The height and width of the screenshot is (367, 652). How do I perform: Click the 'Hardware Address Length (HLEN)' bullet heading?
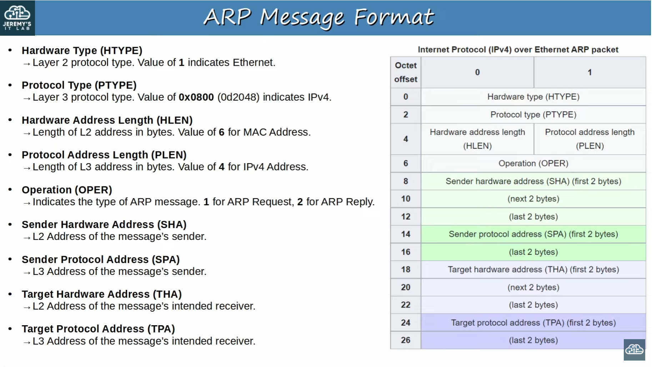point(107,120)
